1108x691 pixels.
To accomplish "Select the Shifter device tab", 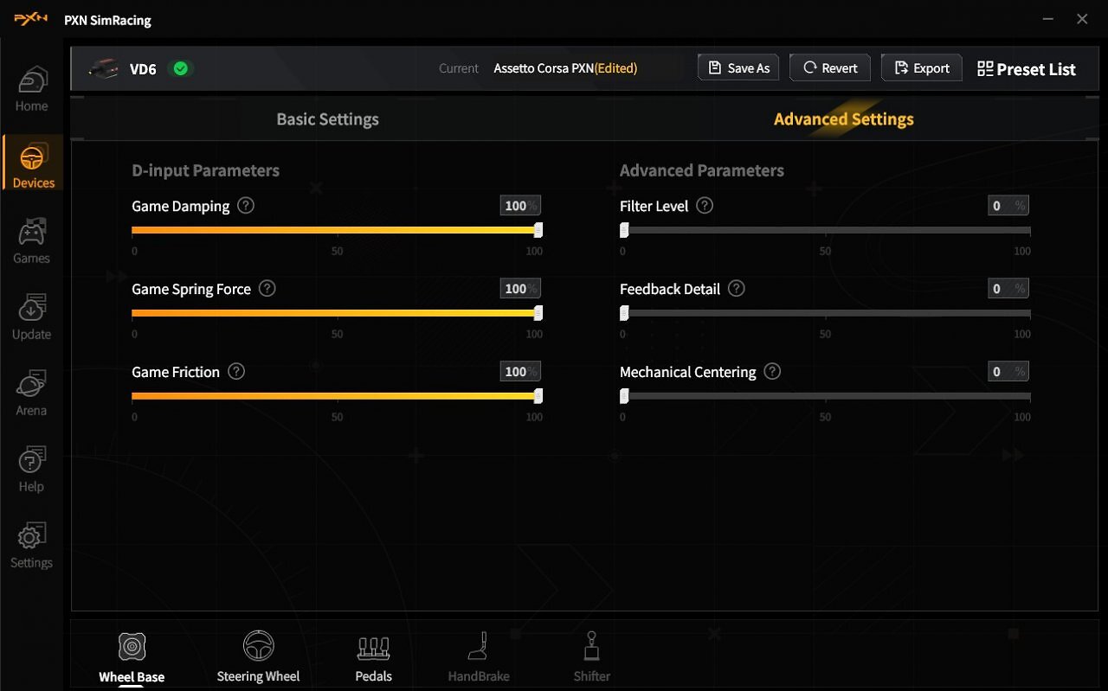I will (x=592, y=657).
